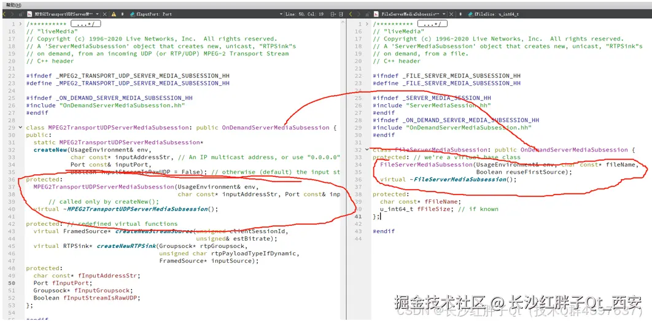Go back in right editor navigation history
This screenshot has width=652, height=321.
351,14
